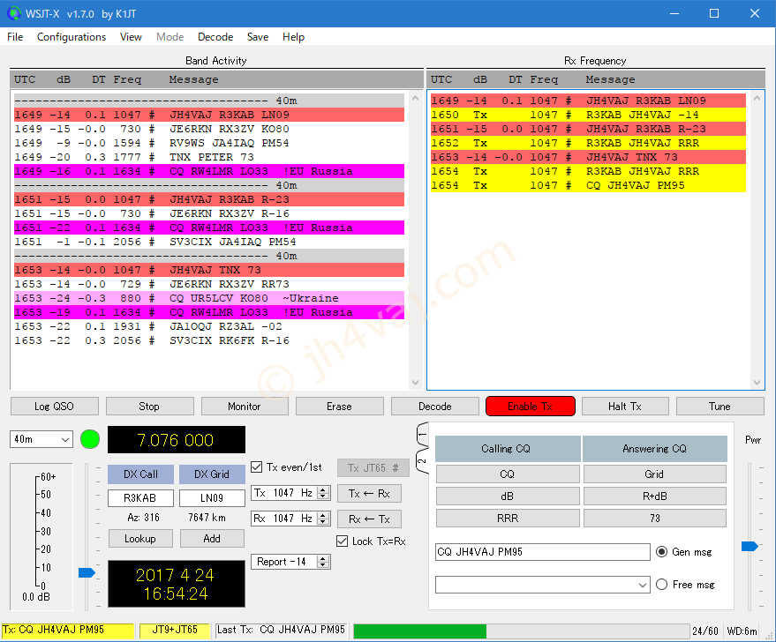776x642 pixels.
Task: Switch to message tab 2
Action: (x=422, y=461)
